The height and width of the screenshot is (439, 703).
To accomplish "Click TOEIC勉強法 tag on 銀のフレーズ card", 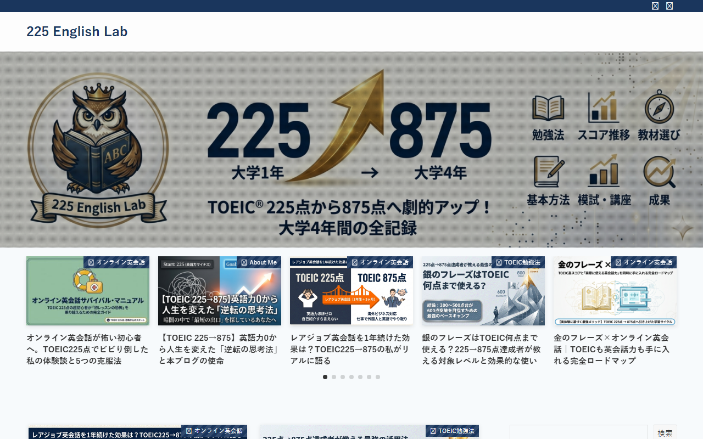I will coord(518,262).
